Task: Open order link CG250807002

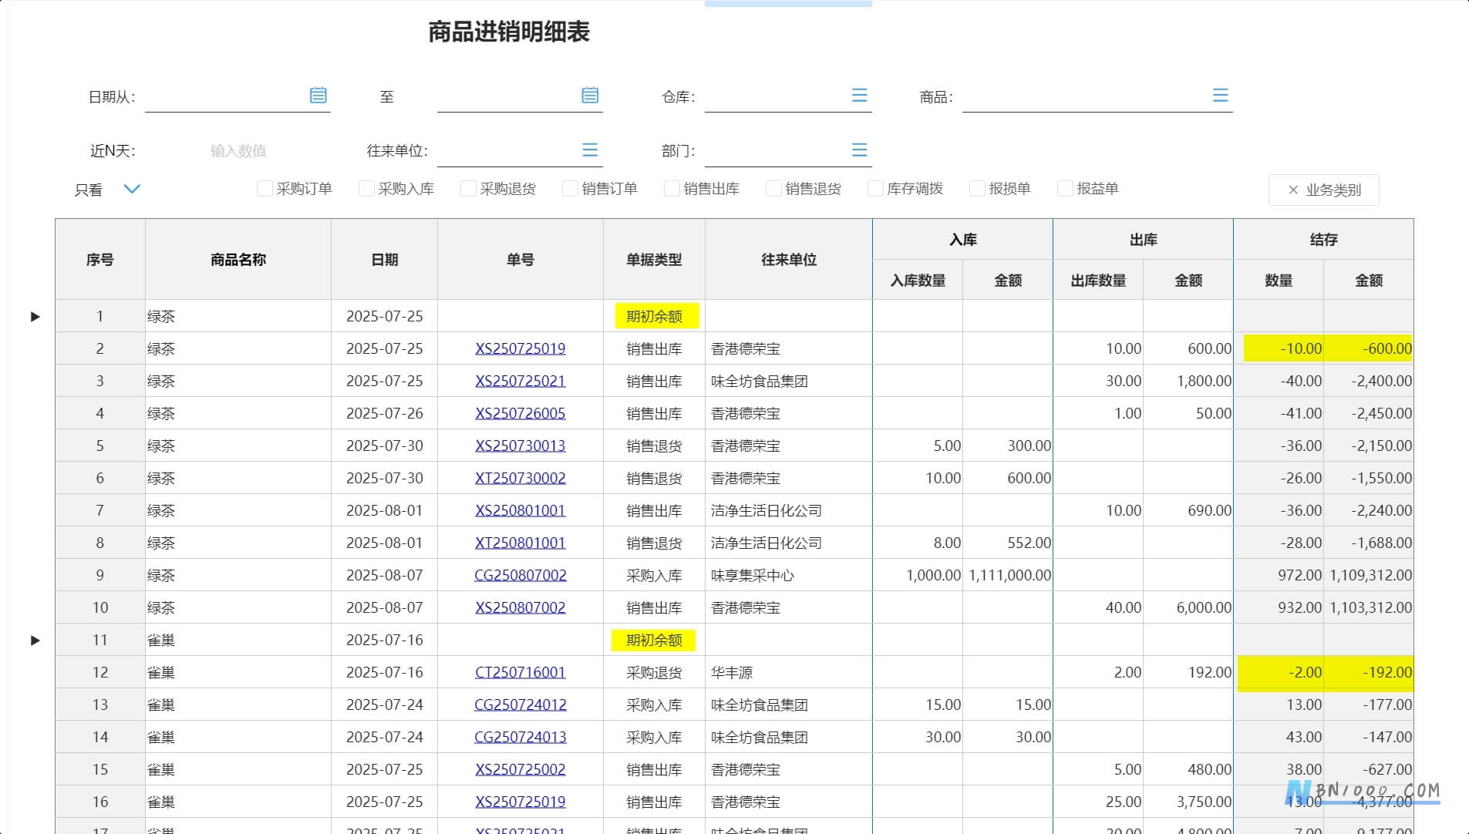Action: click(x=521, y=575)
